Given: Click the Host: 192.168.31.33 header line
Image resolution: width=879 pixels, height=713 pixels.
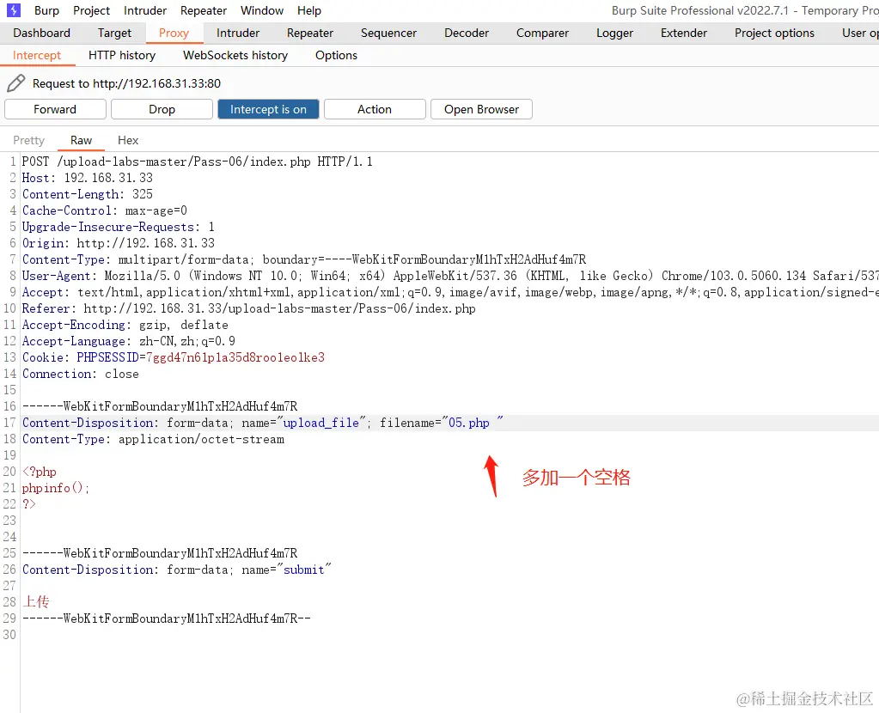Looking at the screenshot, I should click(x=88, y=178).
